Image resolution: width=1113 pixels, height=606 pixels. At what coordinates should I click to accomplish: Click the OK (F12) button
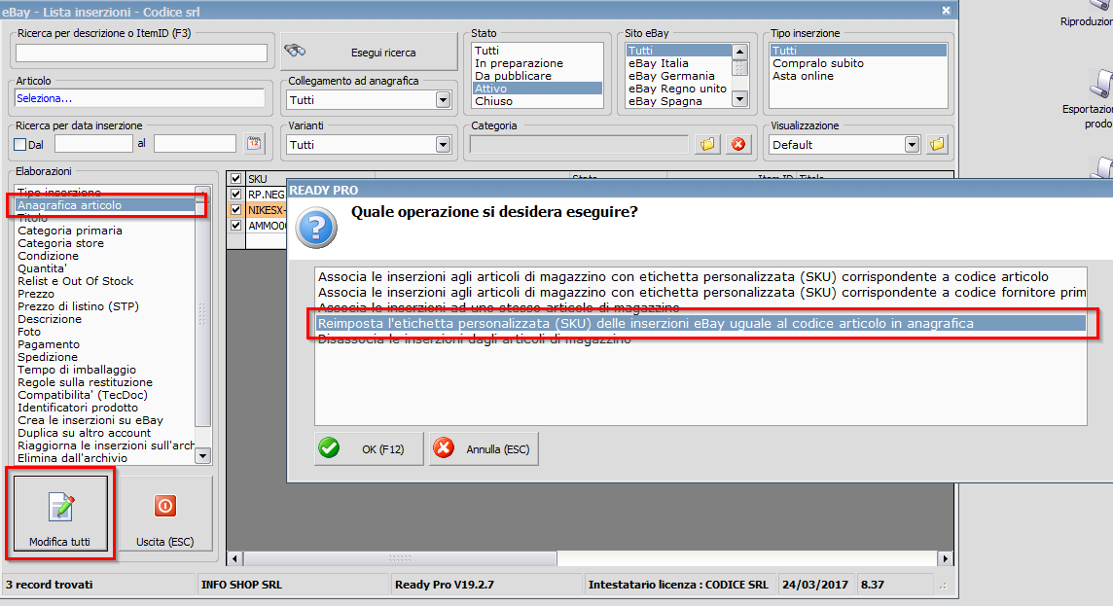pos(369,449)
